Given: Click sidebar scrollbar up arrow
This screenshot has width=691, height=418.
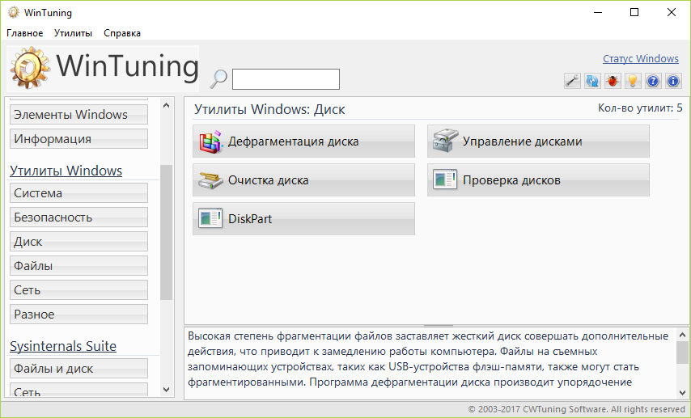Looking at the screenshot, I should [166, 105].
